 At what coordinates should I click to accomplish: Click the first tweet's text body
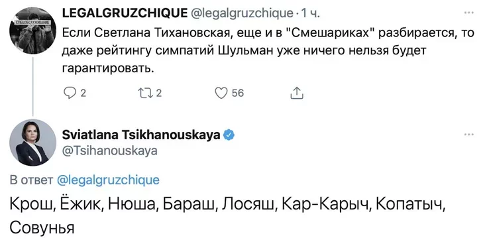[x=268, y=50]
